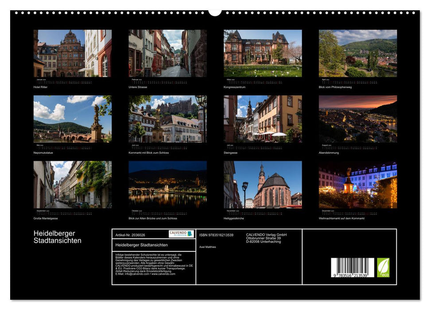Screen dimensions: 430x310
Task: Select the Untere Strasse February thumbnail
Action: coord(167,54)
